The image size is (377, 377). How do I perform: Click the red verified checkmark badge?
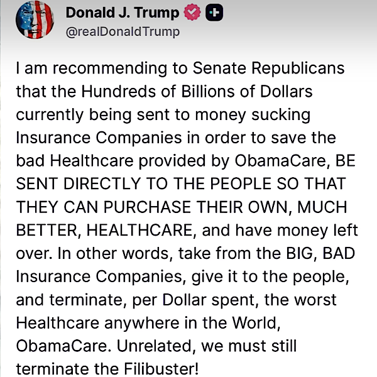tap(193, 13)
